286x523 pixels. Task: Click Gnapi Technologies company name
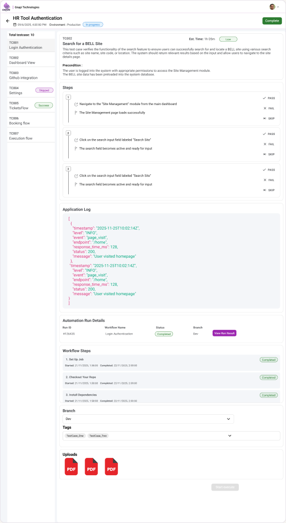click(27, 7)
